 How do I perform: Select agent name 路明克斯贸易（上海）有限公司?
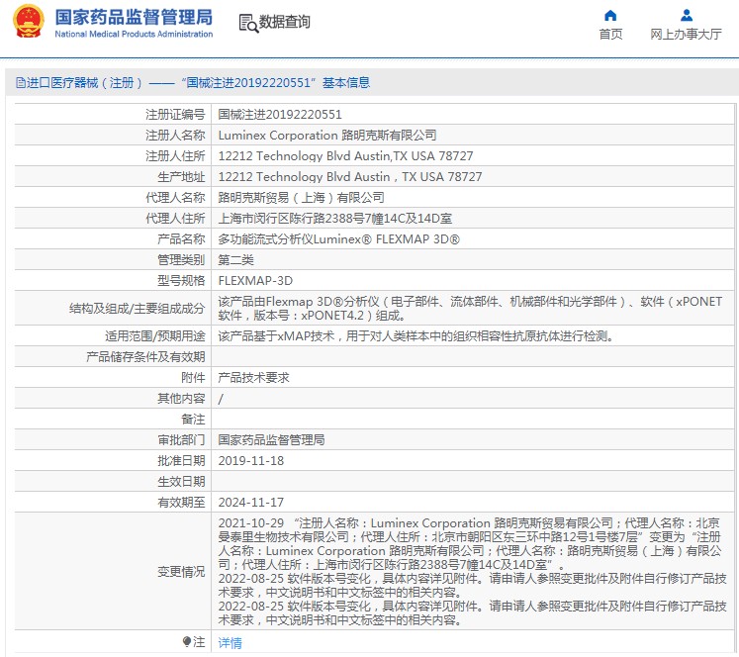click(301, 198)
